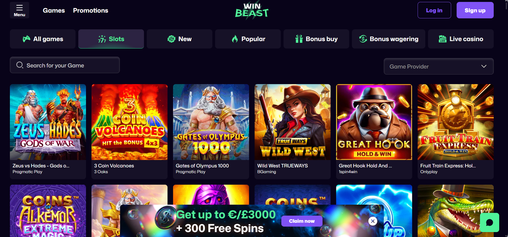The height and width of the screenshot is (237, 508).
Task: Close the bonus promotion banner
Action: [x=373, y=221]
